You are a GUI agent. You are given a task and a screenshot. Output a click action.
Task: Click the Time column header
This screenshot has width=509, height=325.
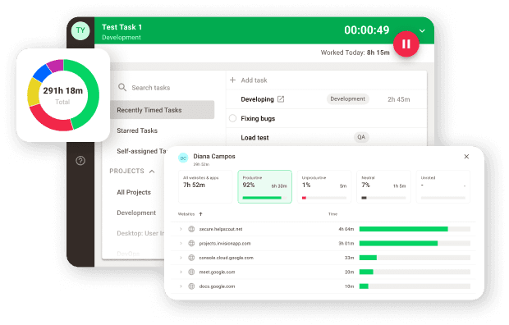332,214
